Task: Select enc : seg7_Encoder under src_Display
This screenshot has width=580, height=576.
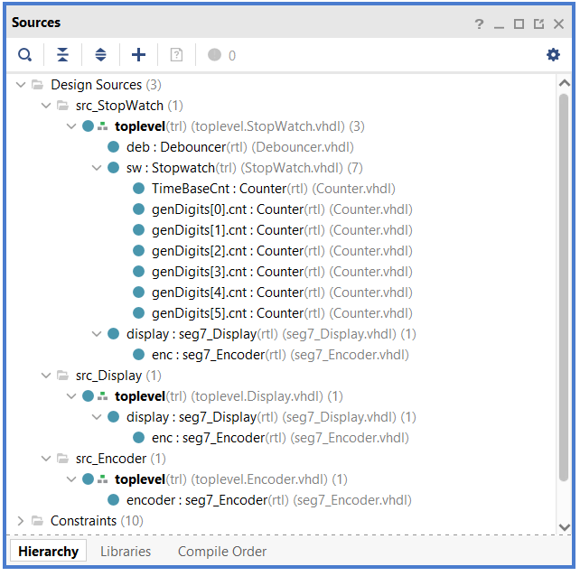Action: click(x=280, y=438)
